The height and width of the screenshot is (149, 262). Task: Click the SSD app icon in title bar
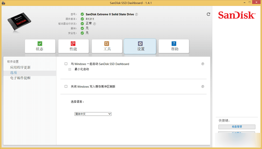(x=3, y=3)
